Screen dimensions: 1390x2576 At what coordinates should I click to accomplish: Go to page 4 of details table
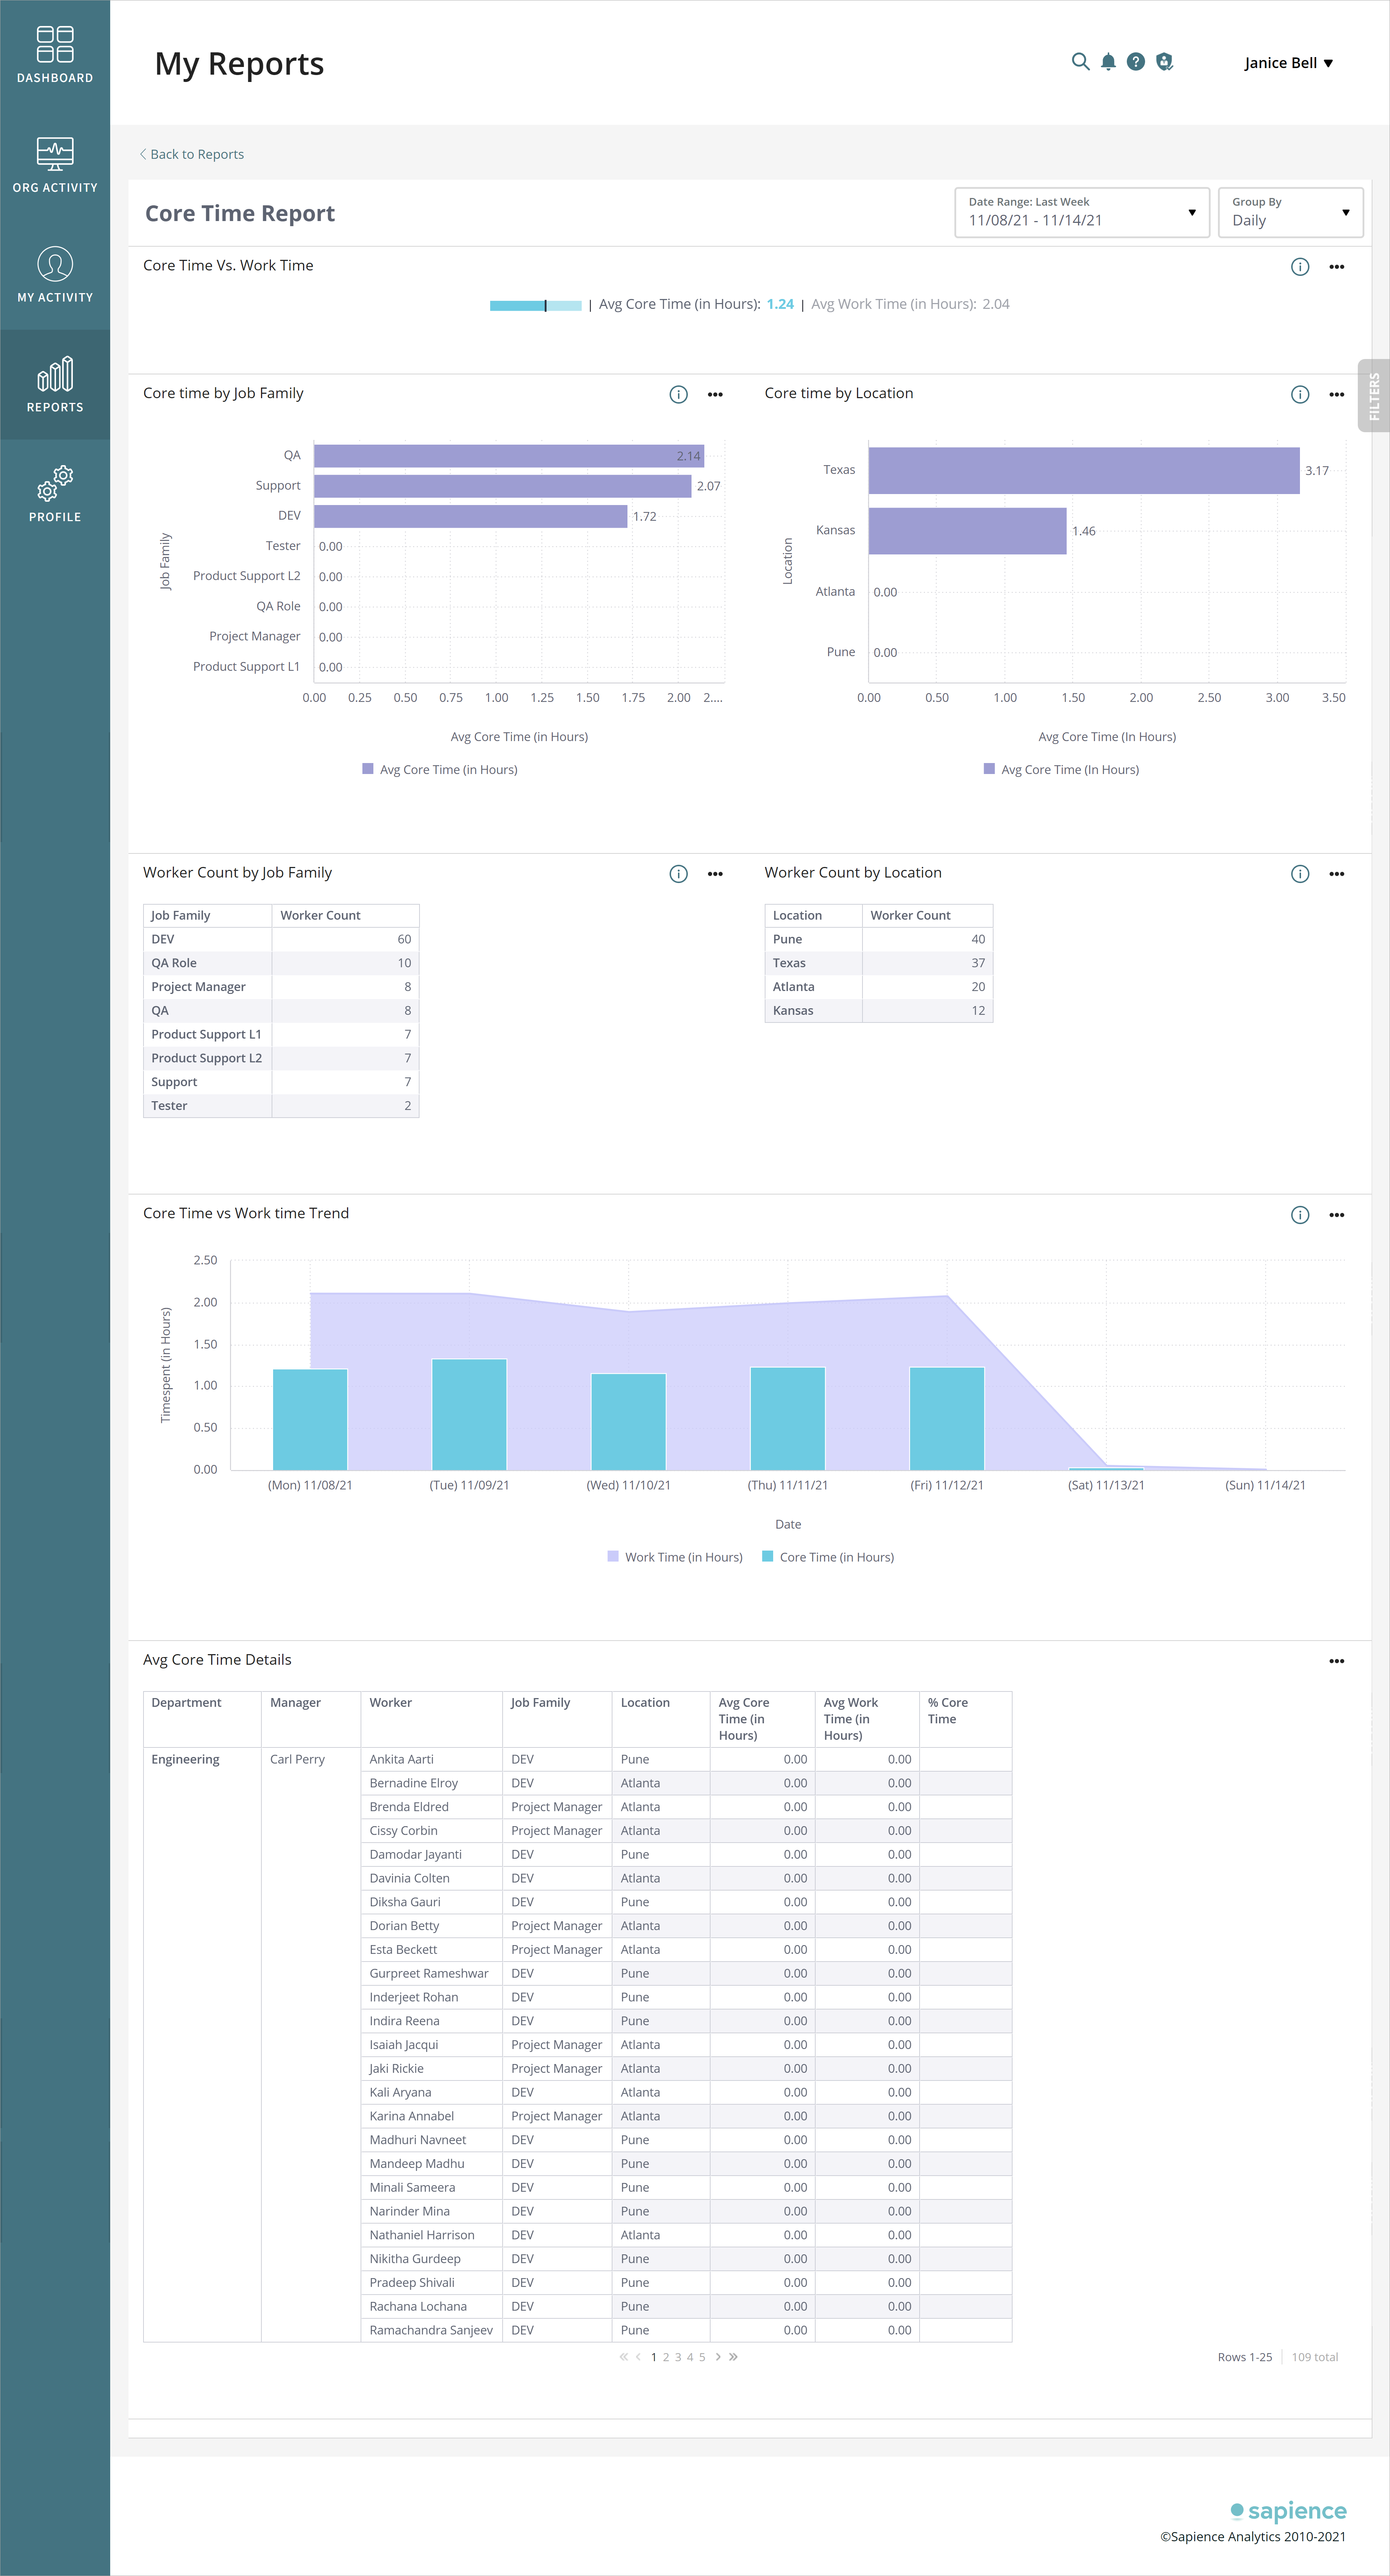click(690, 2357)
